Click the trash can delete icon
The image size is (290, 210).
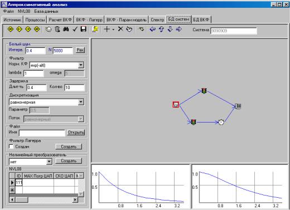coord(57,29)
